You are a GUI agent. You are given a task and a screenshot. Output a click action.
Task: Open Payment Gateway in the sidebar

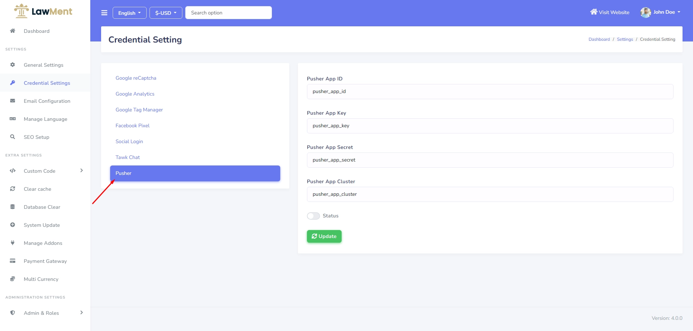(x=45, y=261)
